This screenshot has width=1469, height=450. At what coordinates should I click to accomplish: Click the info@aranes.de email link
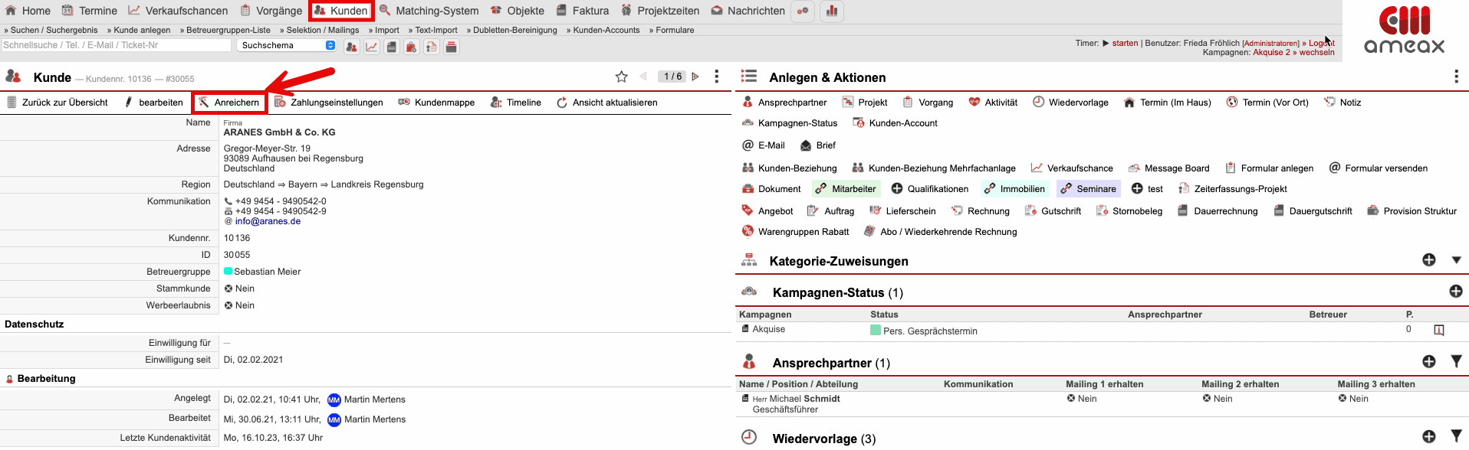point(268,221)
